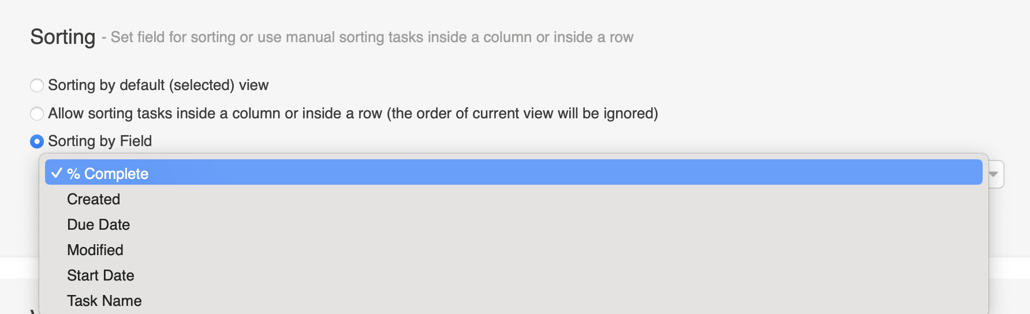The image size is (1030, 314).
Task: Pick 'Task Name' from the field list
Action: pos(104,301)
